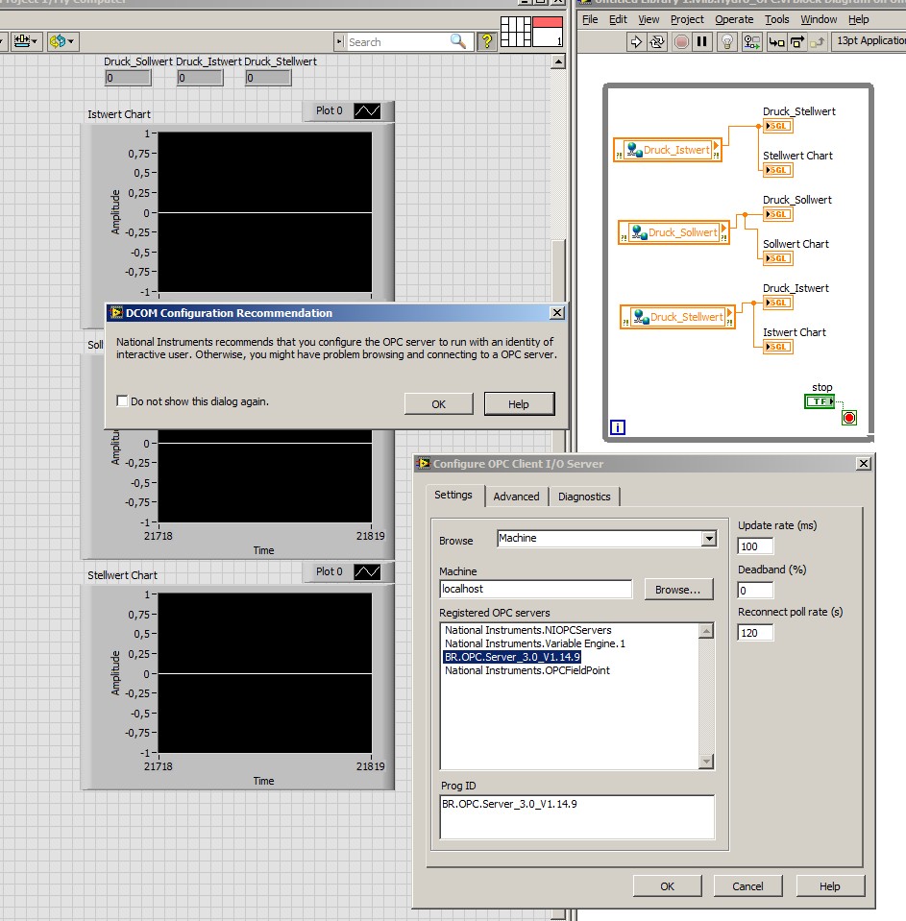Open the File menu
This screenshot has width=906, height=921.
(x=590, y=19)
